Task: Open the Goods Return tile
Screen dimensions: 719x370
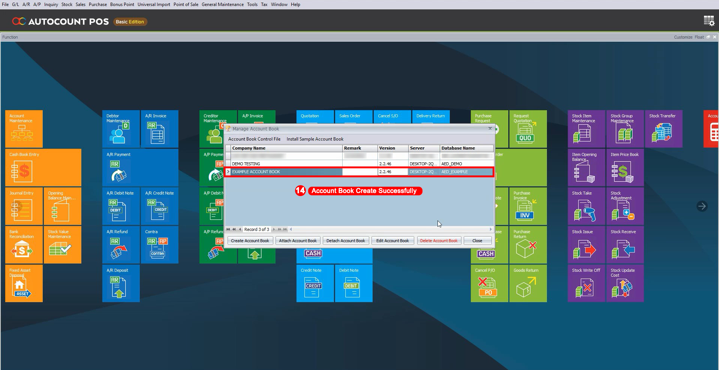Action: (x=528, y=283)
